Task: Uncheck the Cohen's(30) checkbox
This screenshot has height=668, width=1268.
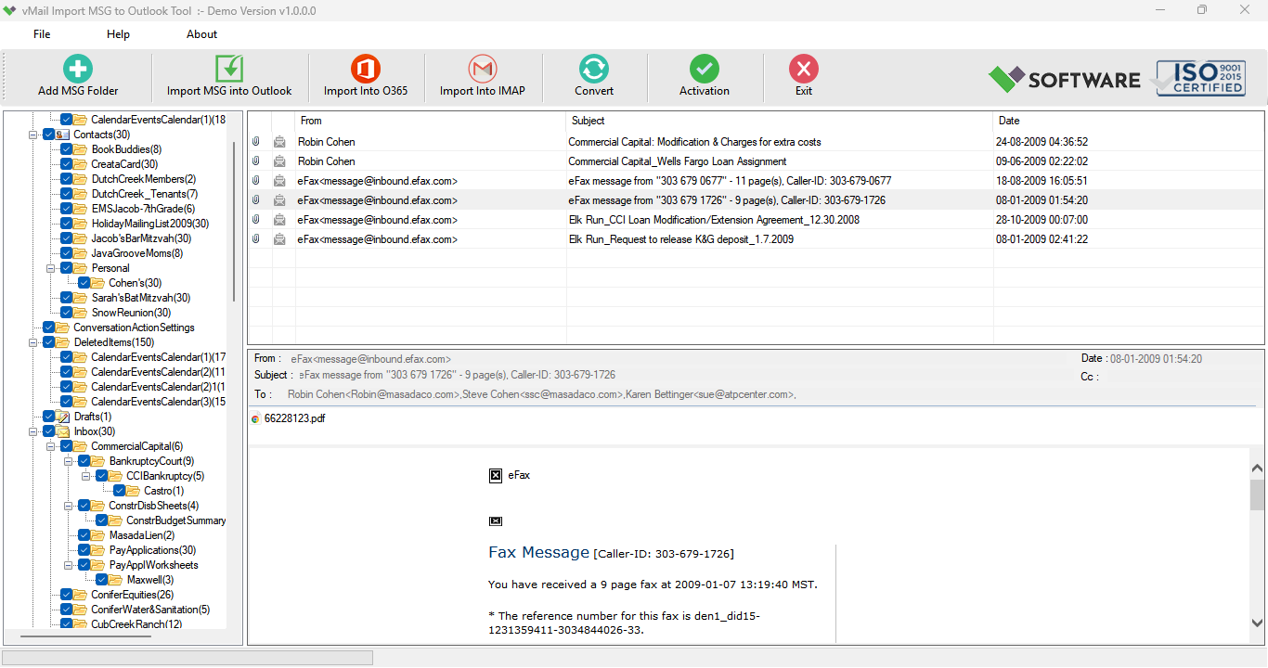Action: click(x=84, y=283)
